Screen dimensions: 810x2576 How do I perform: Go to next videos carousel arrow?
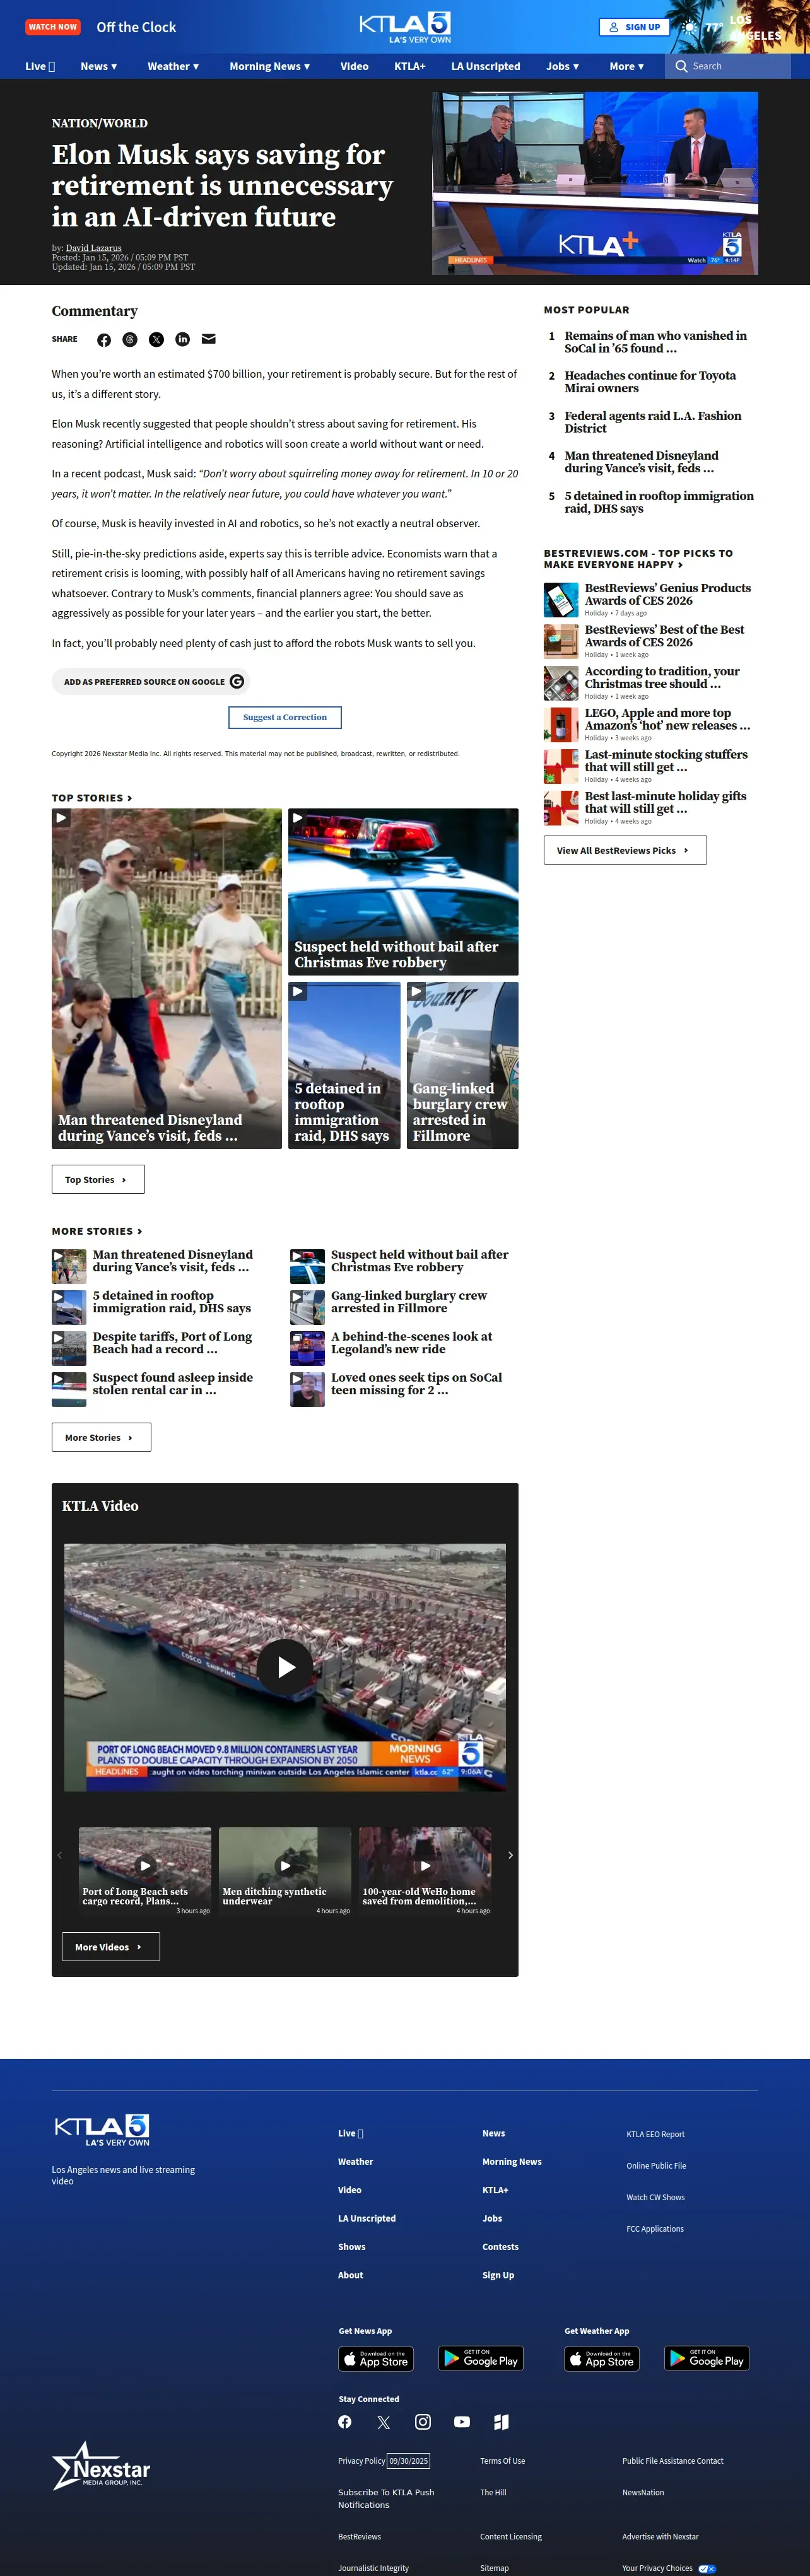pyautogui.click(x=510, y=1855)
